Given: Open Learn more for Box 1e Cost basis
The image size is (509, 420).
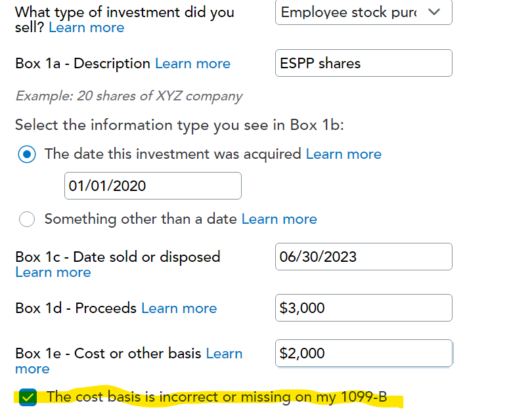Looking at the screenshot, I should (224, 354).
